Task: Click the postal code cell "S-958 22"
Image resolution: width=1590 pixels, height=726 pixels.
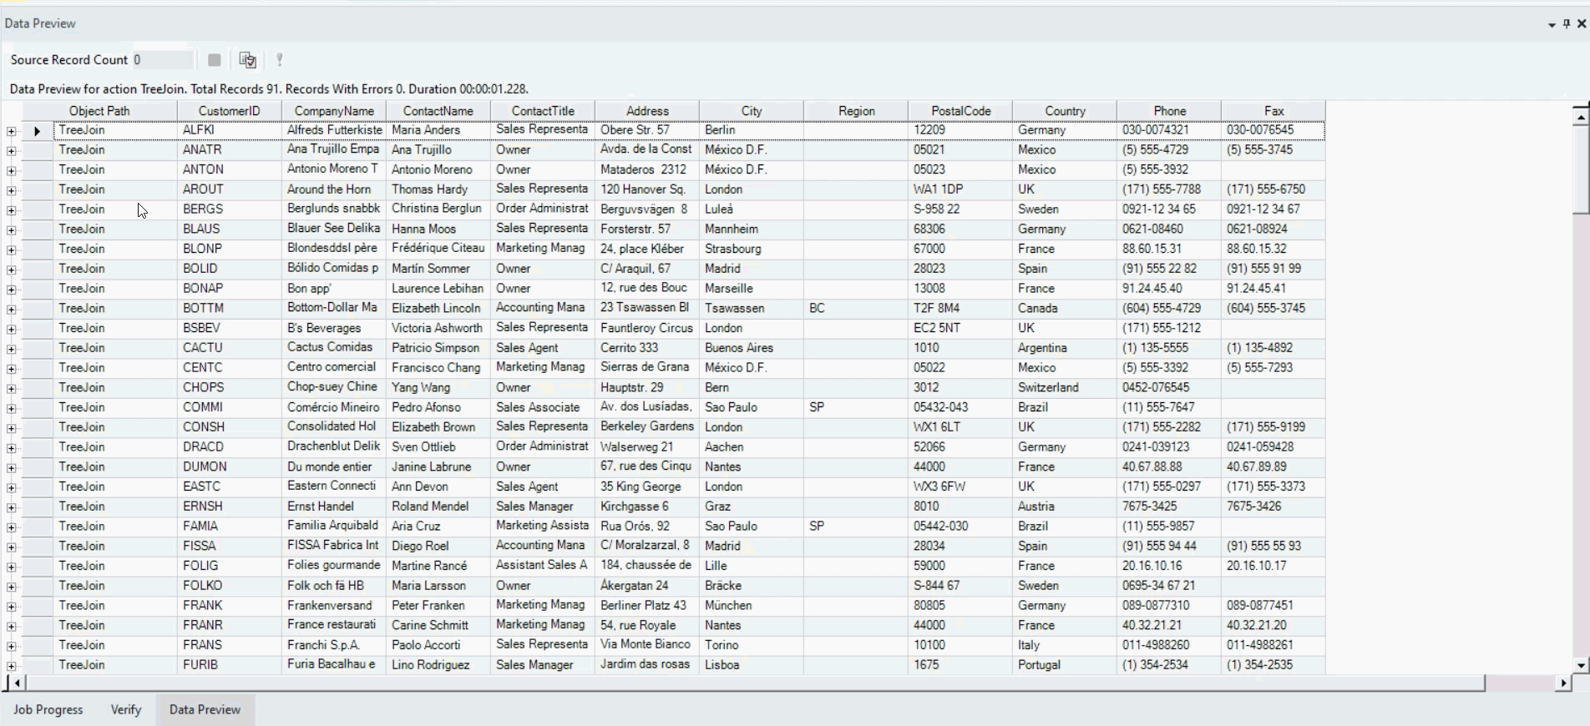Action: click(960, 209)
